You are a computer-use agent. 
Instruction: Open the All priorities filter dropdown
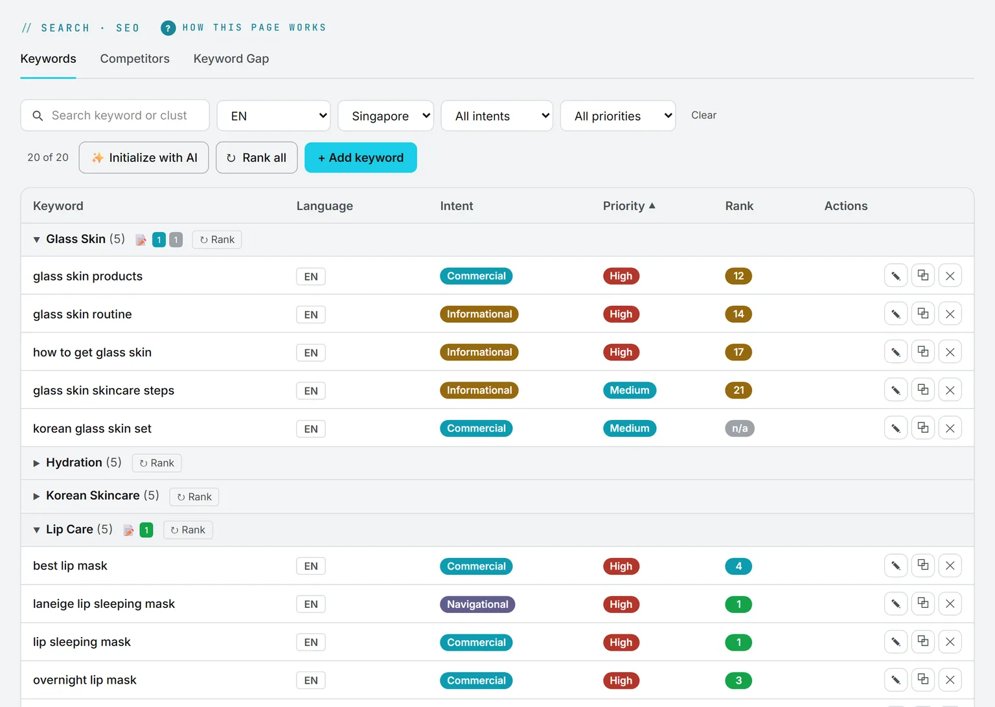pyautogui.click(x=618, y=115)
